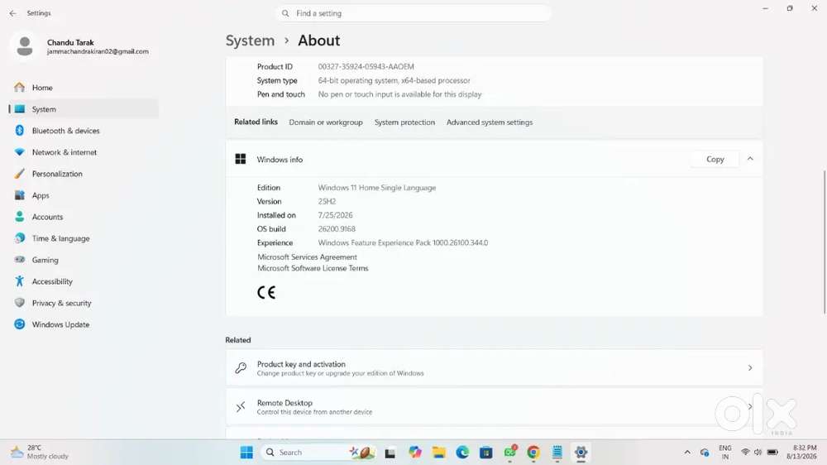Screen dimensions: 827x465
Task: Show hidden system tray icons
Action: [686, 453]
